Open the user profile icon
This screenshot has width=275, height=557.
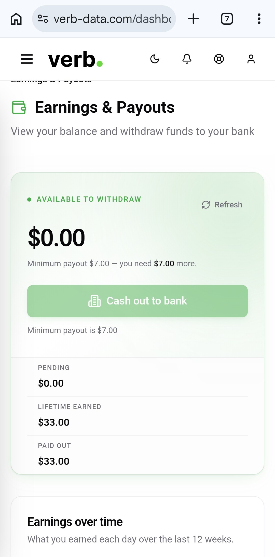[x=251, y=59]
